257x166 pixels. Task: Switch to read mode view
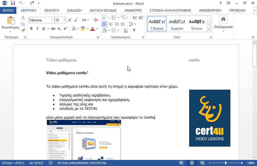181,163
